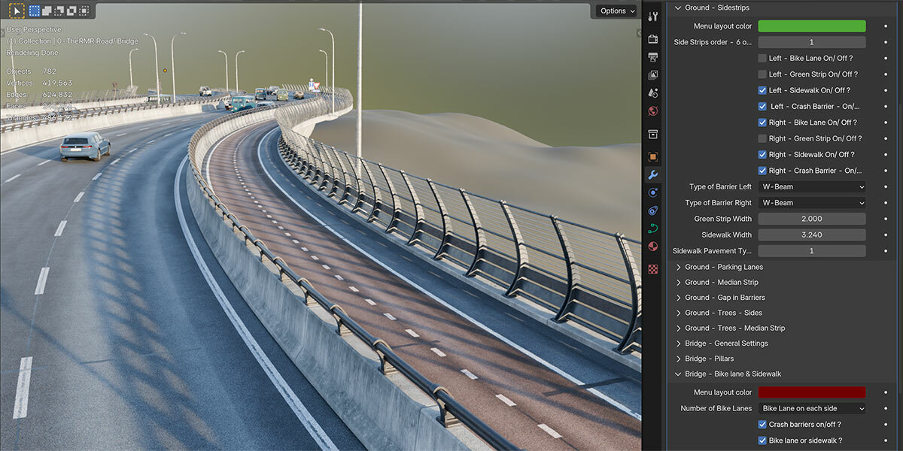Expand the Ground - Median Strip section
Viewport: 903px width, 451px height.
pyautogui.click(x=716, y=282)
